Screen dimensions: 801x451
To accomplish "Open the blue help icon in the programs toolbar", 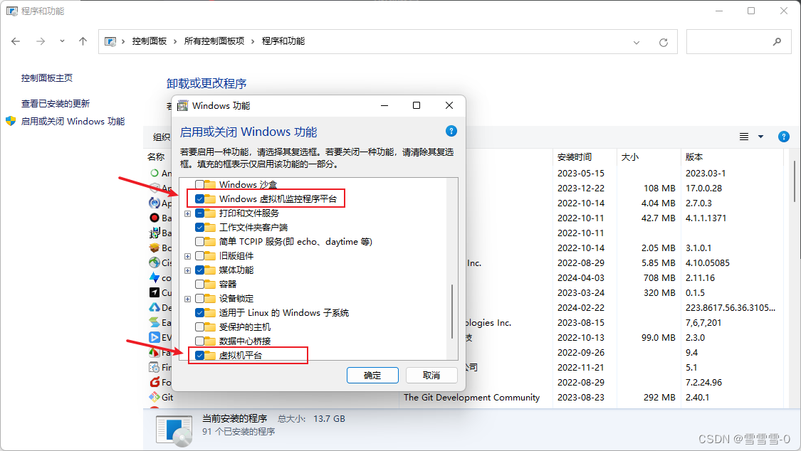I will [784, 137].
